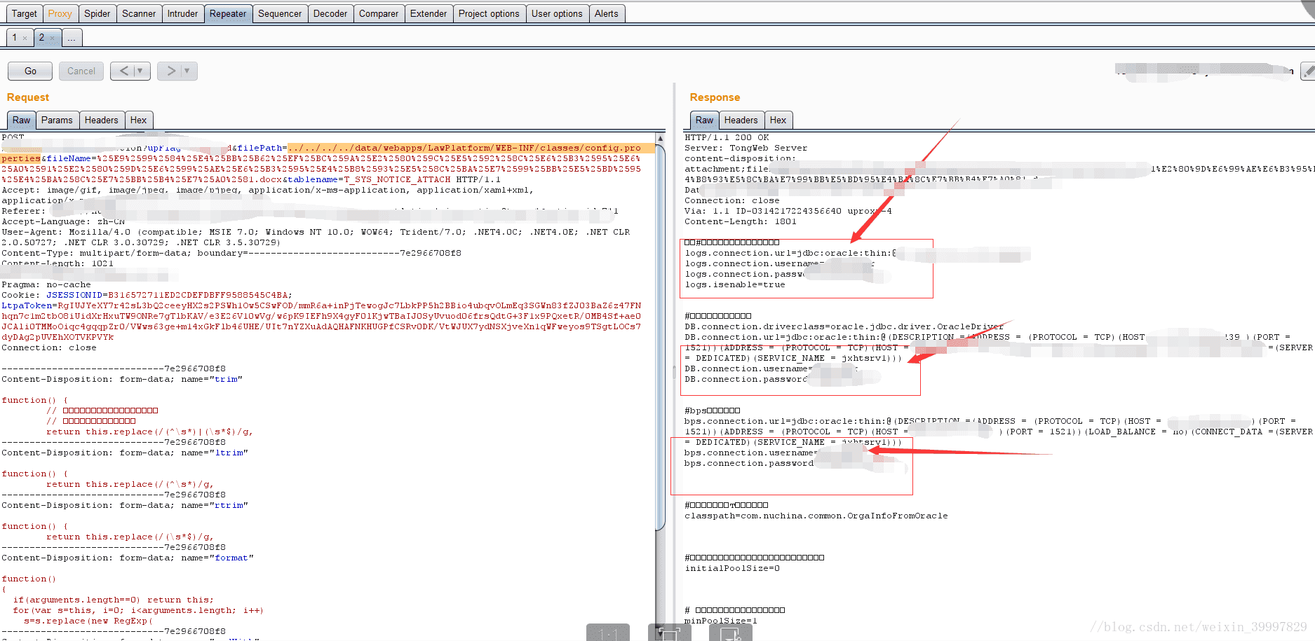
Task: Open Project options tab
Action: pyautogui.click(x=489, y=13)
